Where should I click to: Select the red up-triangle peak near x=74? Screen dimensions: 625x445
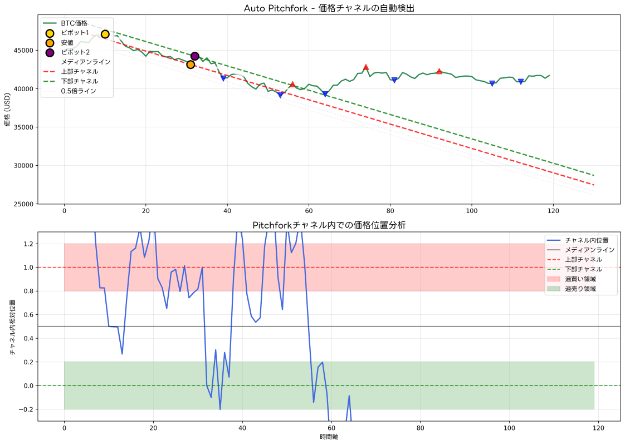tap(366, 67)
